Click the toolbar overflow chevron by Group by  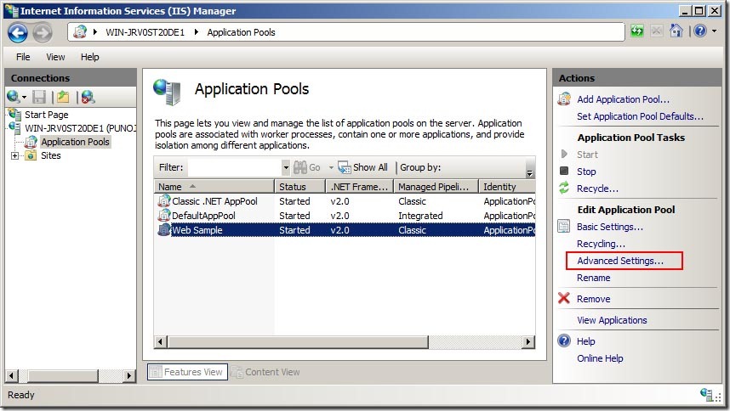pos(529,173)
